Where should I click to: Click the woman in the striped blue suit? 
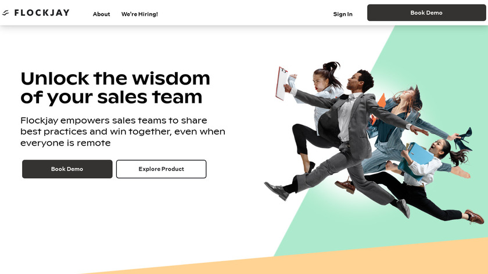point(404,131)
